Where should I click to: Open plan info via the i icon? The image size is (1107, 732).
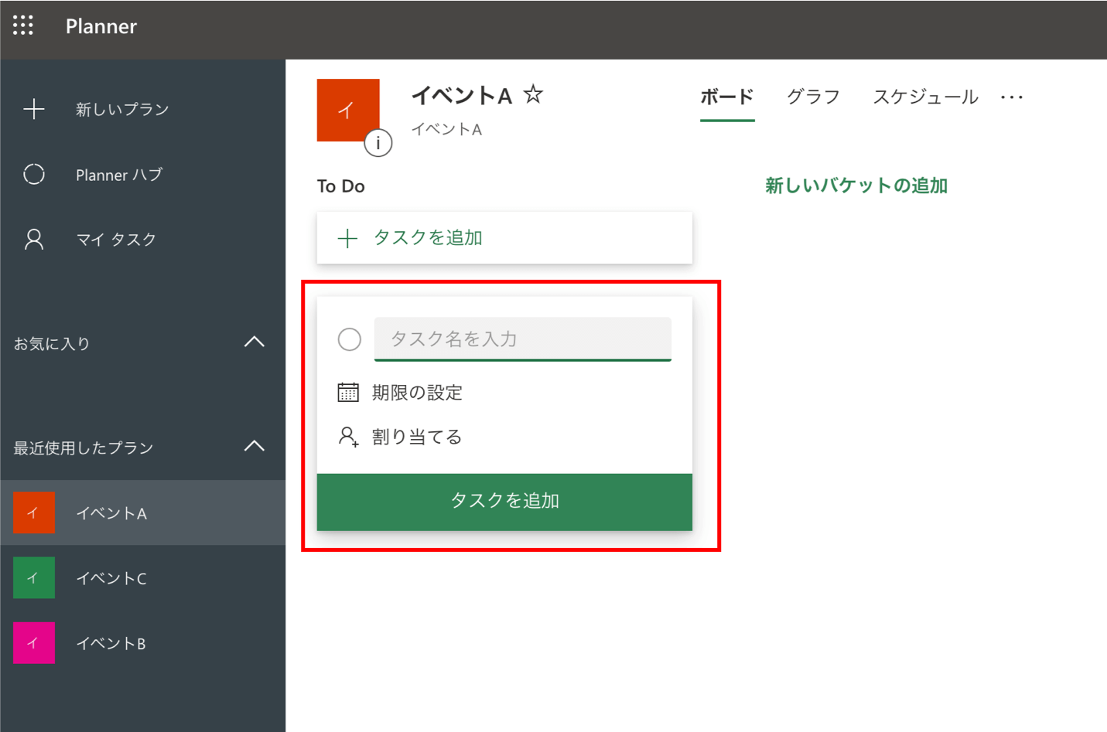[378, 143]
